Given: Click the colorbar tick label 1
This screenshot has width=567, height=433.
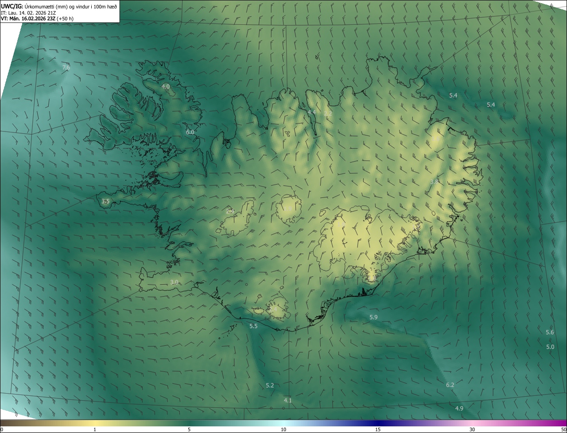Looking at the screenshot, I should click(95, 429).
